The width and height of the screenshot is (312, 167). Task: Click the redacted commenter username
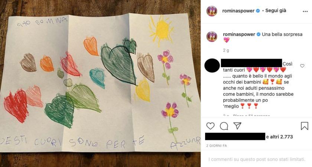point(251,63)
